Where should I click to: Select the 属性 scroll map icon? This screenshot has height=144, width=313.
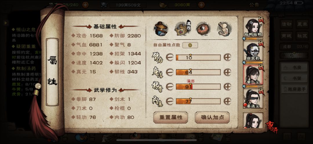pyautogui.click(x=183, y=29)
